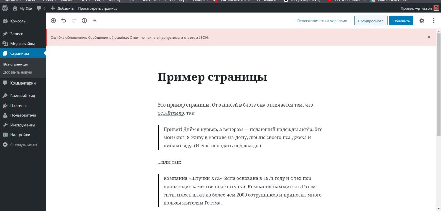Collapse sidebar with Свернуть меню
Viewport: 441px width, 211px height.
click(x=23, y=145)
